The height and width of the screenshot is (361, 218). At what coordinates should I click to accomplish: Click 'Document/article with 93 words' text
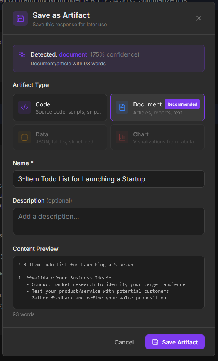(x=68, y=64)
